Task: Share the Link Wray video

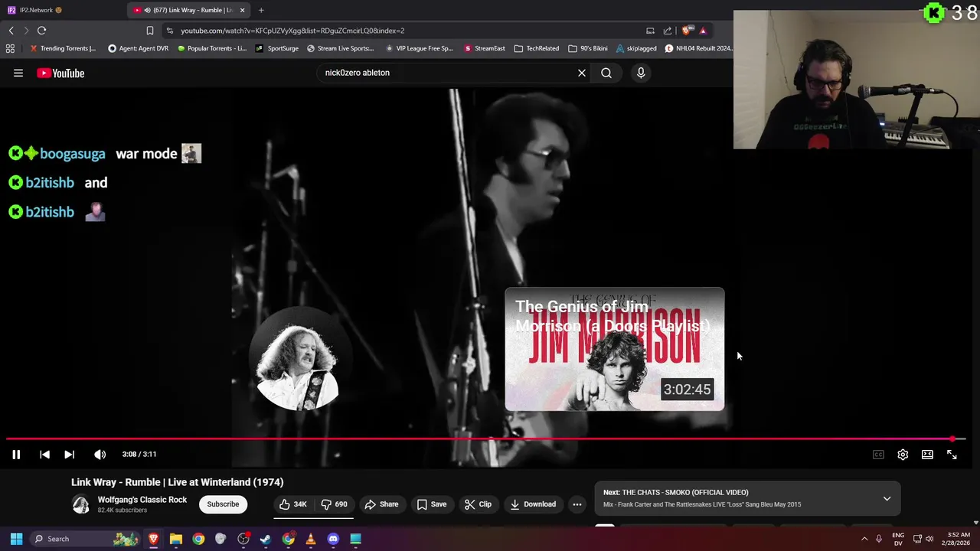Action: (381, 504)
